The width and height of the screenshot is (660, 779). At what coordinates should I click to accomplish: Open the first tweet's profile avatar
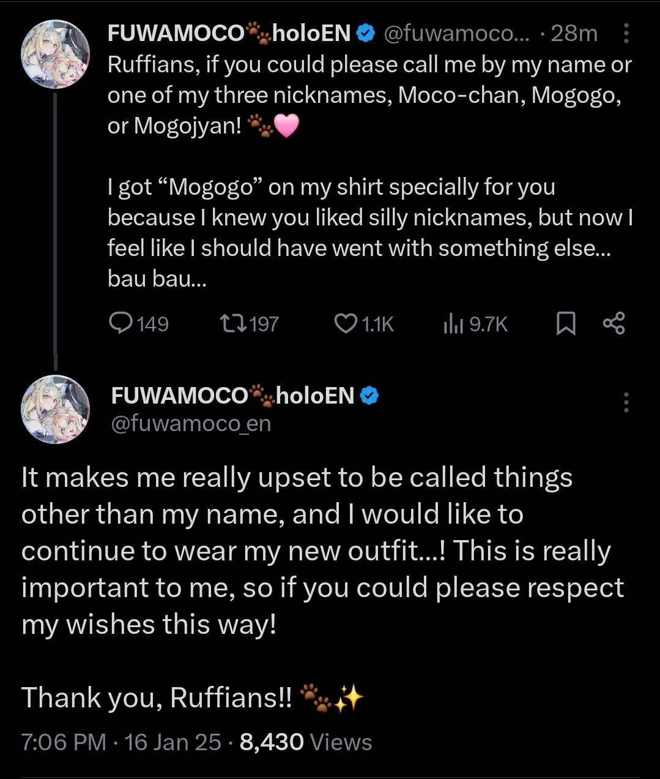pyautogui.click(x=55, y=54)
